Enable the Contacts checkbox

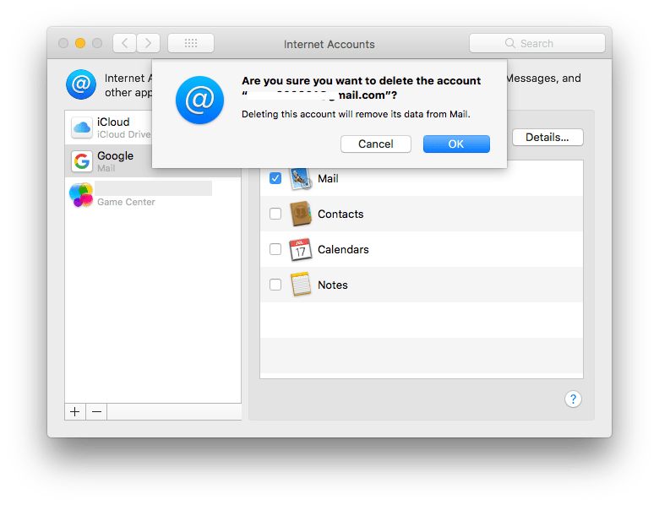(x=275, y=214)
